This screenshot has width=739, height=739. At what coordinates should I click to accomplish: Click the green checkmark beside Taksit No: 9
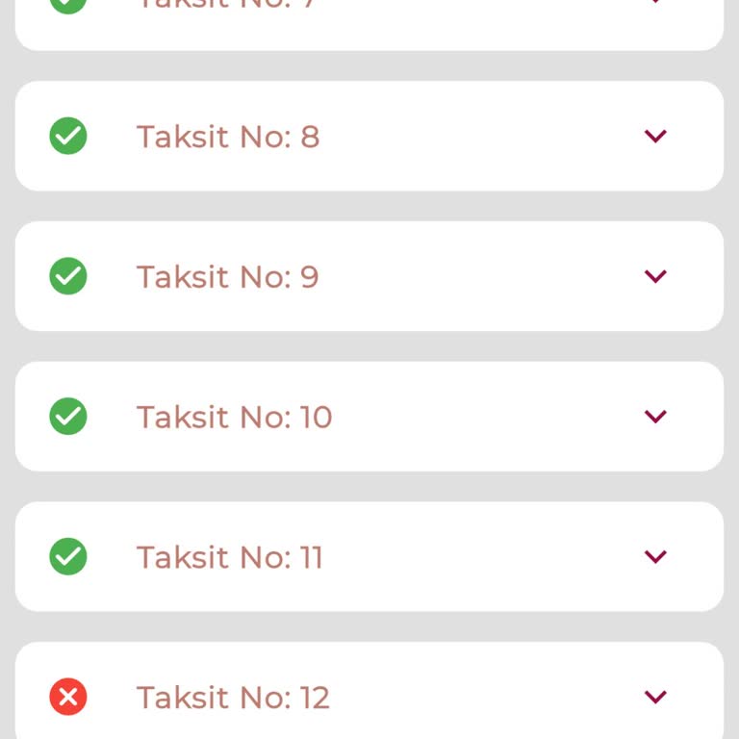(x=68, y=276)
